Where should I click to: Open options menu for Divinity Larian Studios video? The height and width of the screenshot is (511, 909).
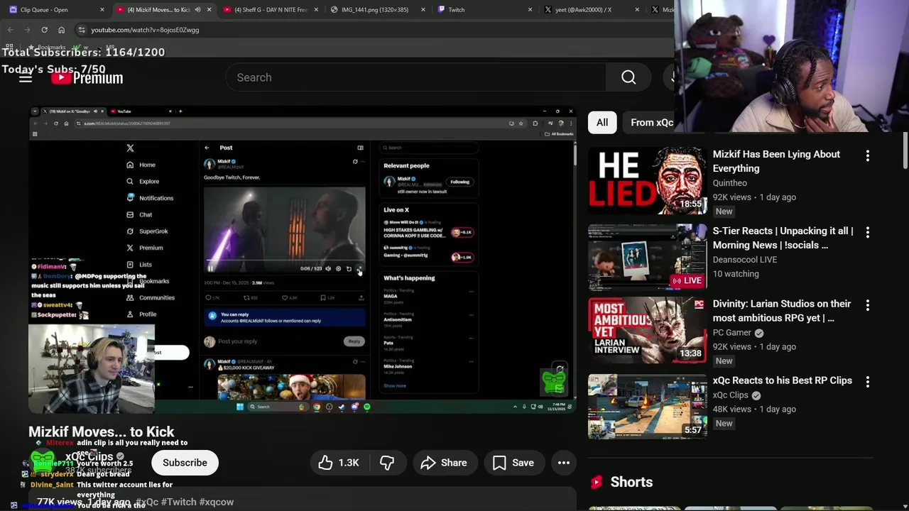[x=868, y=305]
